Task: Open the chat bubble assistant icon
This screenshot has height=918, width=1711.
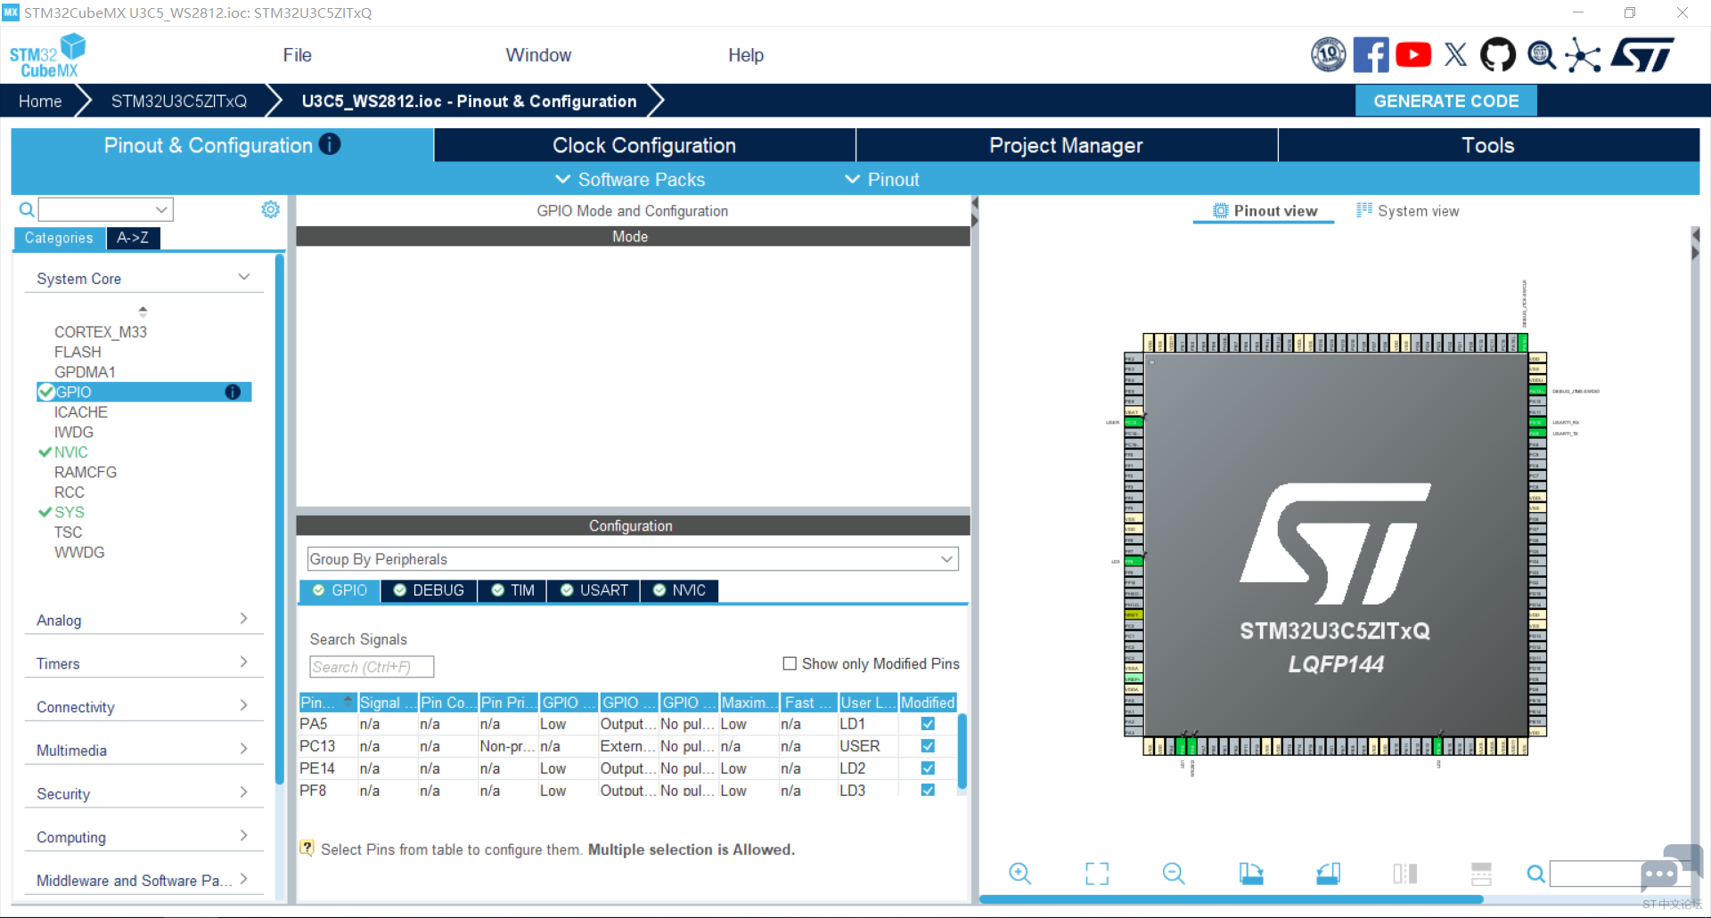Action: pos(1670,867)
